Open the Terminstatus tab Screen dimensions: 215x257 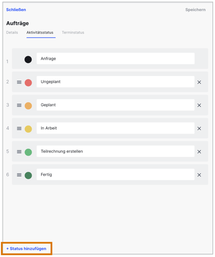pos(73,33)
